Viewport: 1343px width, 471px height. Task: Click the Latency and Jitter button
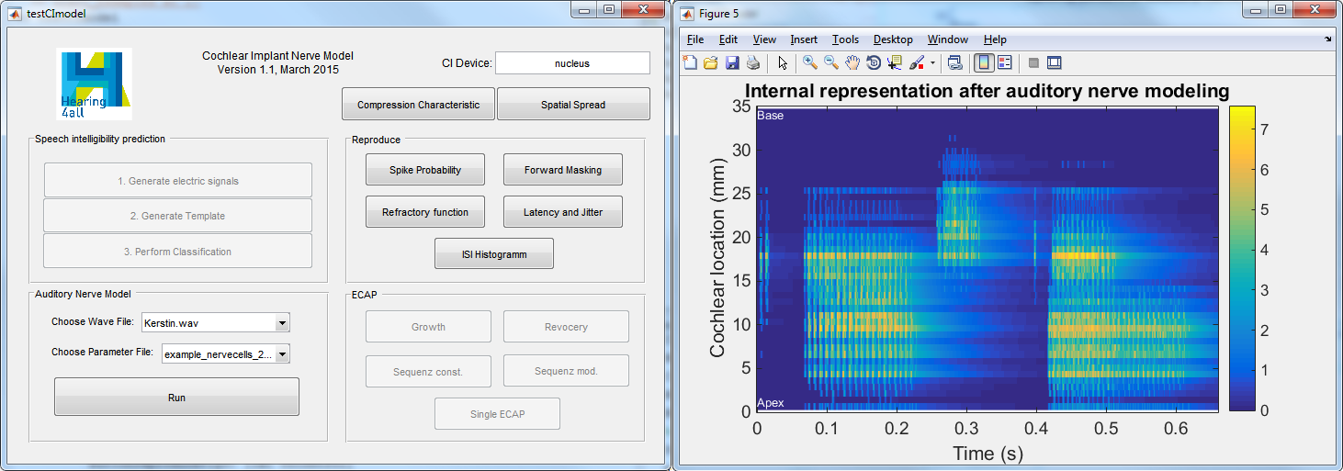tap(563, 212)
